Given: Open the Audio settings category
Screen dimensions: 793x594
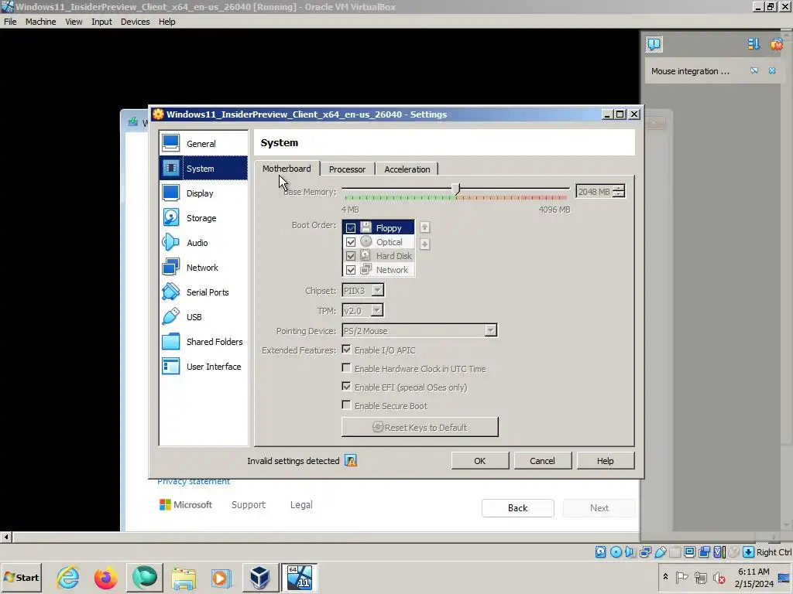Looking at the screenshot, I should (x=204, y=242).
